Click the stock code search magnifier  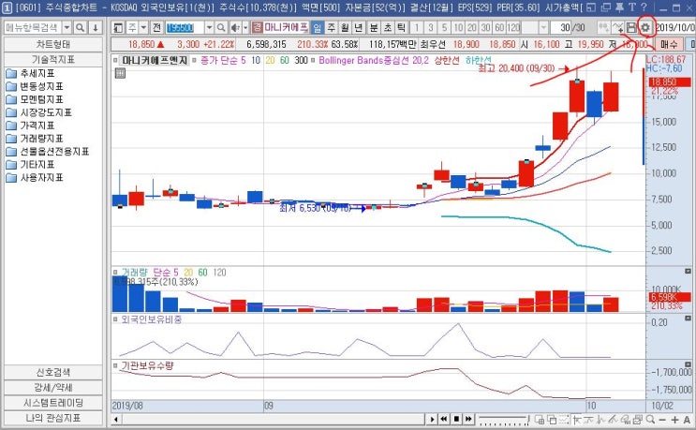[x=221, y=28]
